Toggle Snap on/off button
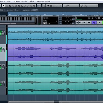Viewport: 103px width, 103px height. click(x=48, y=6)
